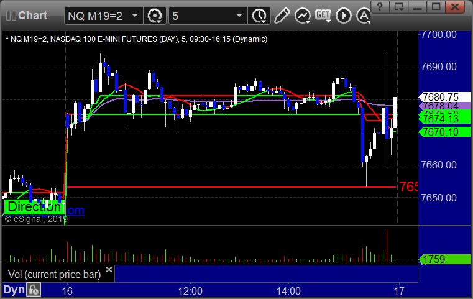The width and height of the screenshot is (473, 299).
Task: Click the 7650.00 price axis label
Action: [x=439, y=198]
